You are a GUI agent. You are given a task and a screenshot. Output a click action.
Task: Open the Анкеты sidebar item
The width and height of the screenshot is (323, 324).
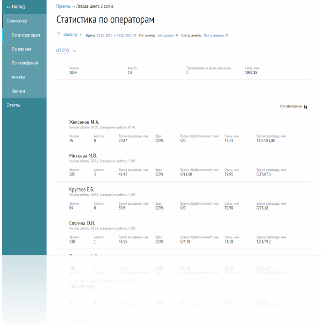point(18,77)
